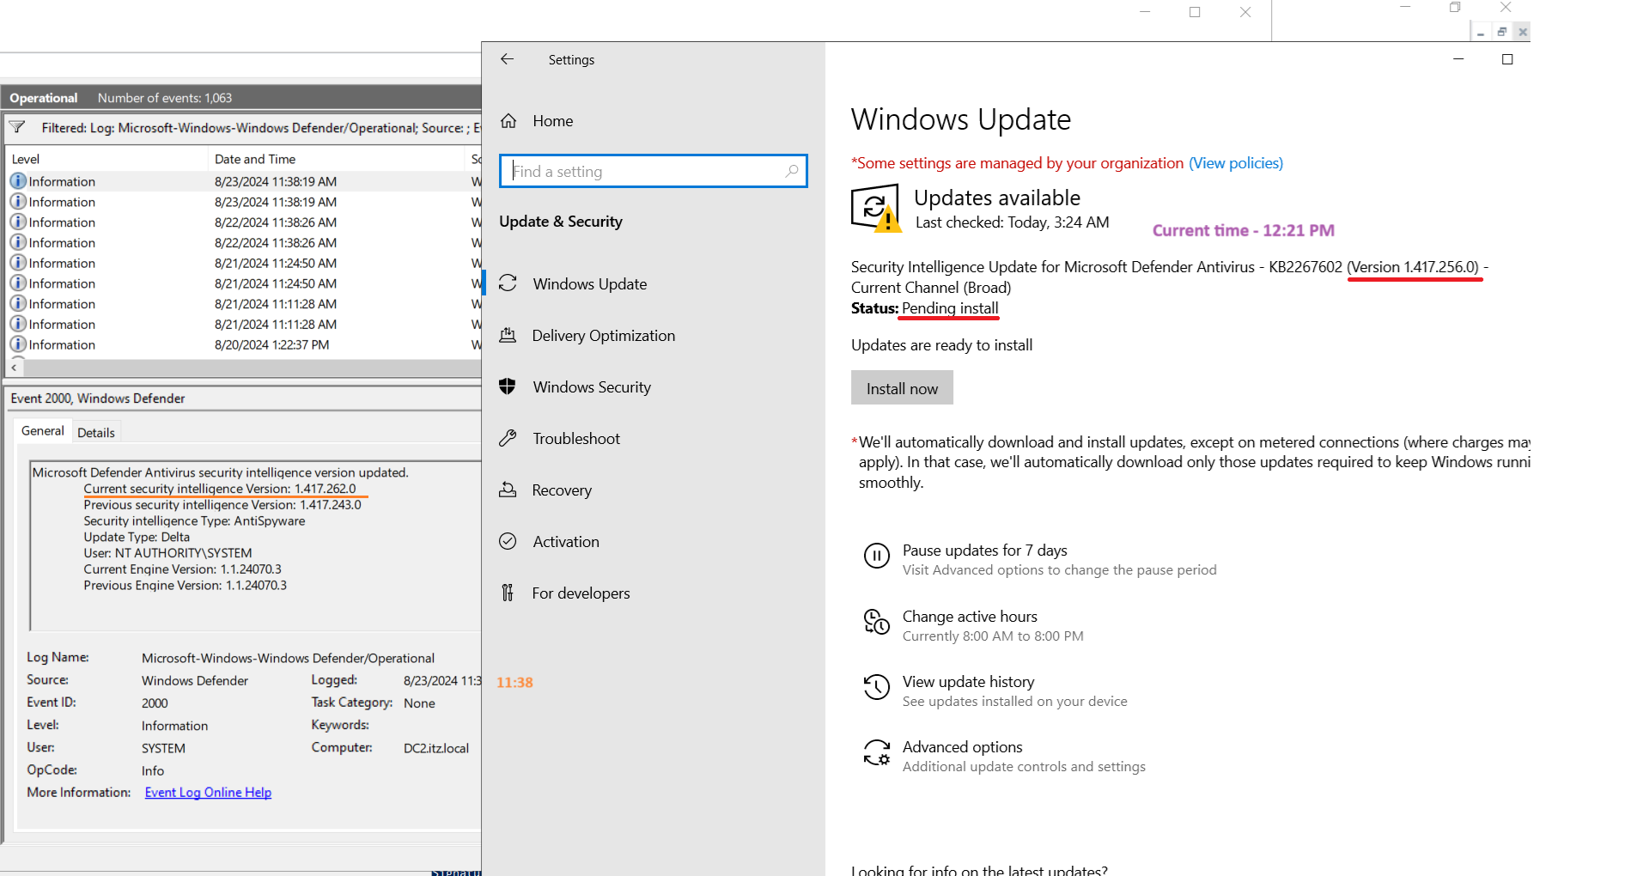Switch to the Details tab in event pane
Viewport: 1649px width, 876px height.
click(96, 433)
